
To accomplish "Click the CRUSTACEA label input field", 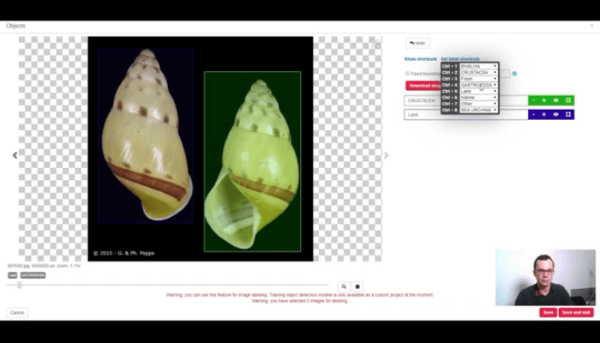I will click(x=465, y=100).
